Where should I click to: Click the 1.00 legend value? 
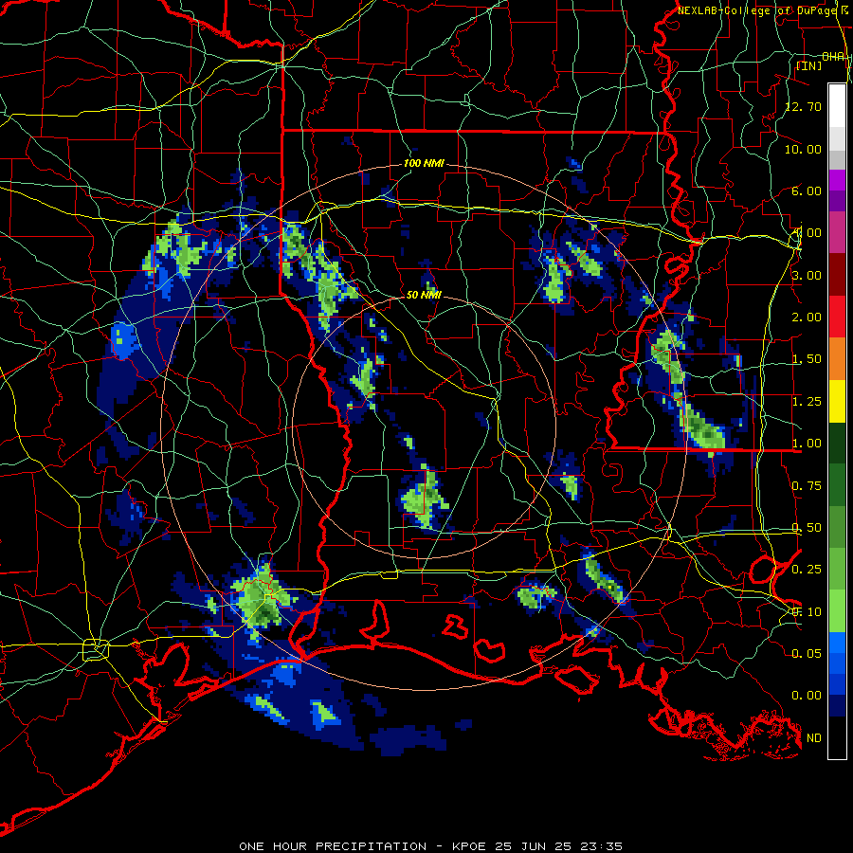click(x=807, y=444)
